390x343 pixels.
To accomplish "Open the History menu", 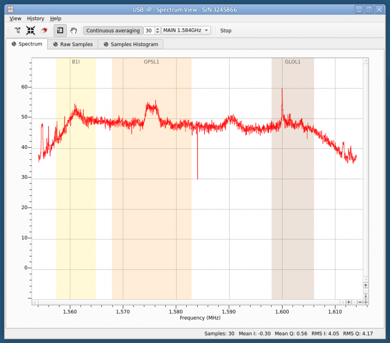I will tap(36, 18).
